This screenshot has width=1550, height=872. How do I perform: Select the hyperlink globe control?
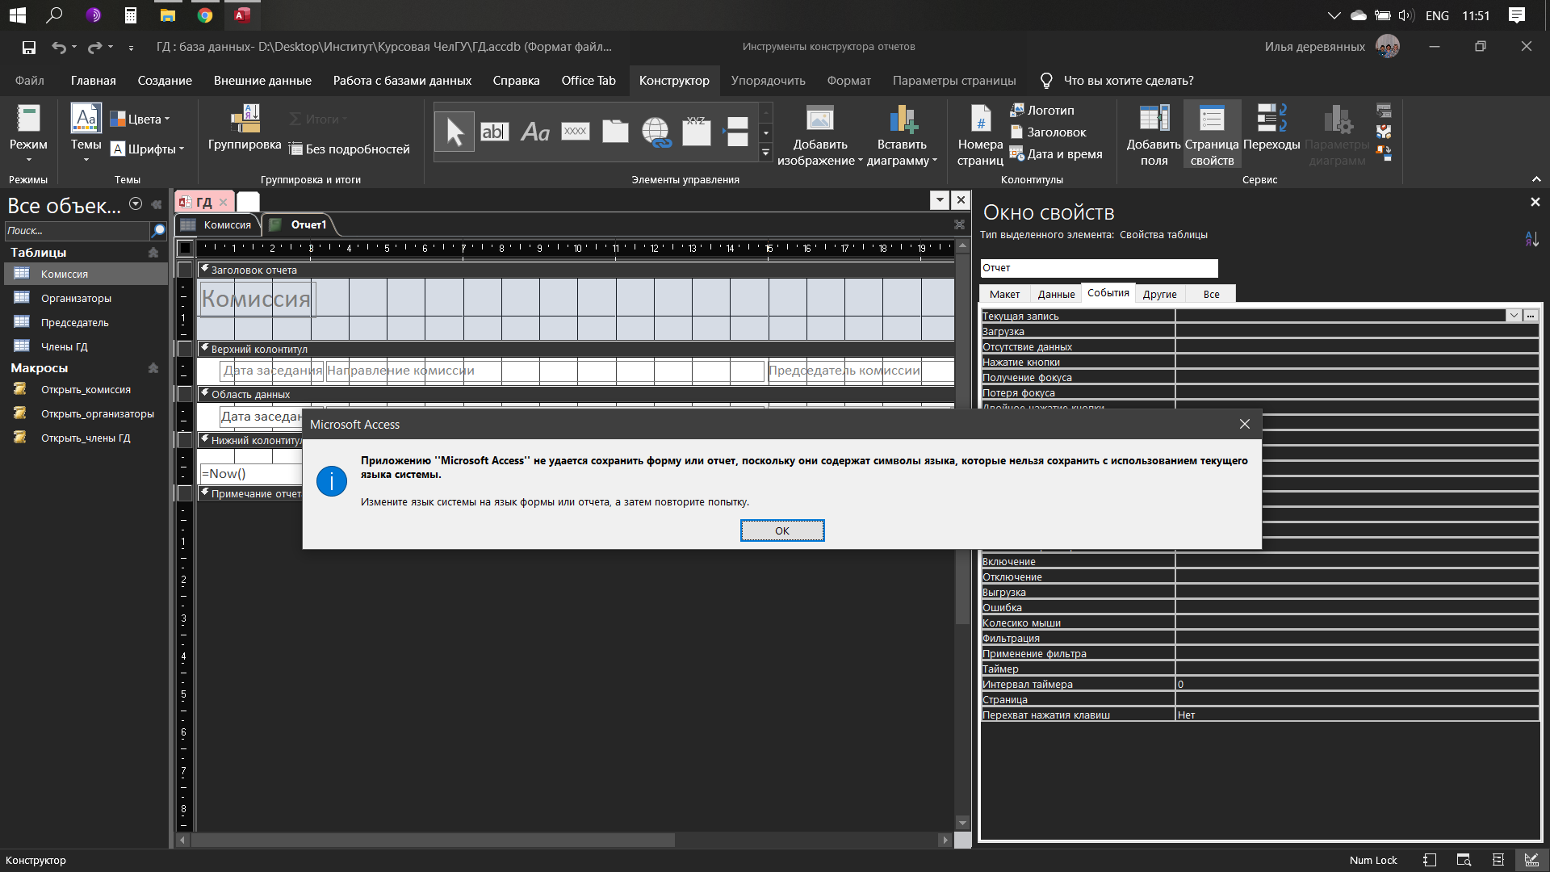click(656, 132)
